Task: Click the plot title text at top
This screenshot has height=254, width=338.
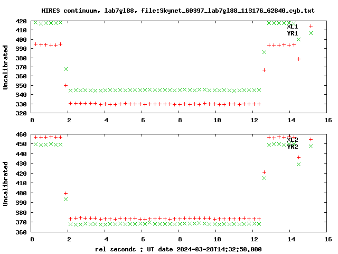Action: (178, 11)
